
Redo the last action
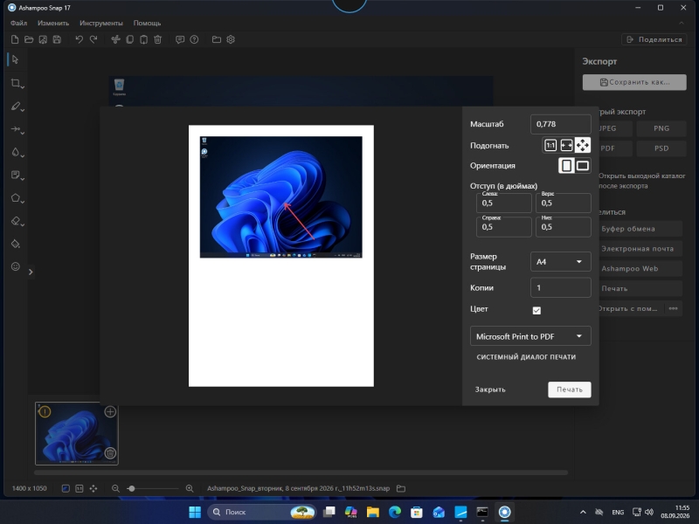point(93,39)
